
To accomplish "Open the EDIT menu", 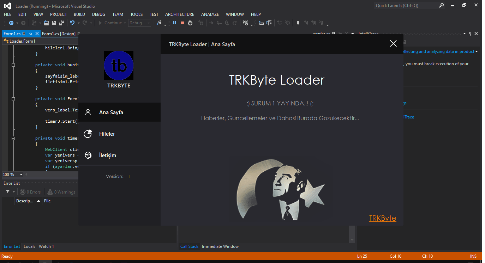I will click(x=23, y=14).
